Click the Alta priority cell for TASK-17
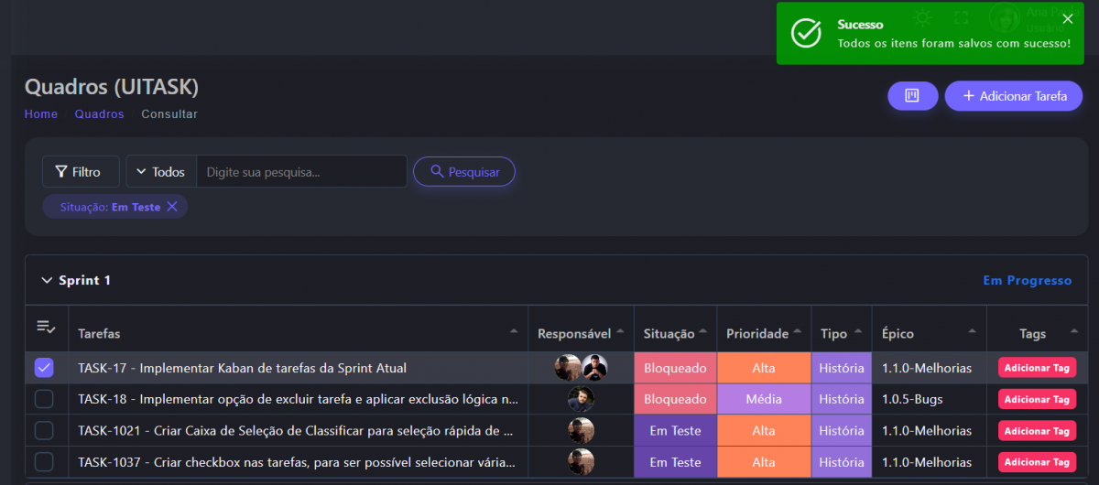This screenshot has width=1099, height=485. pyautogui.click(x=763, y=368)
